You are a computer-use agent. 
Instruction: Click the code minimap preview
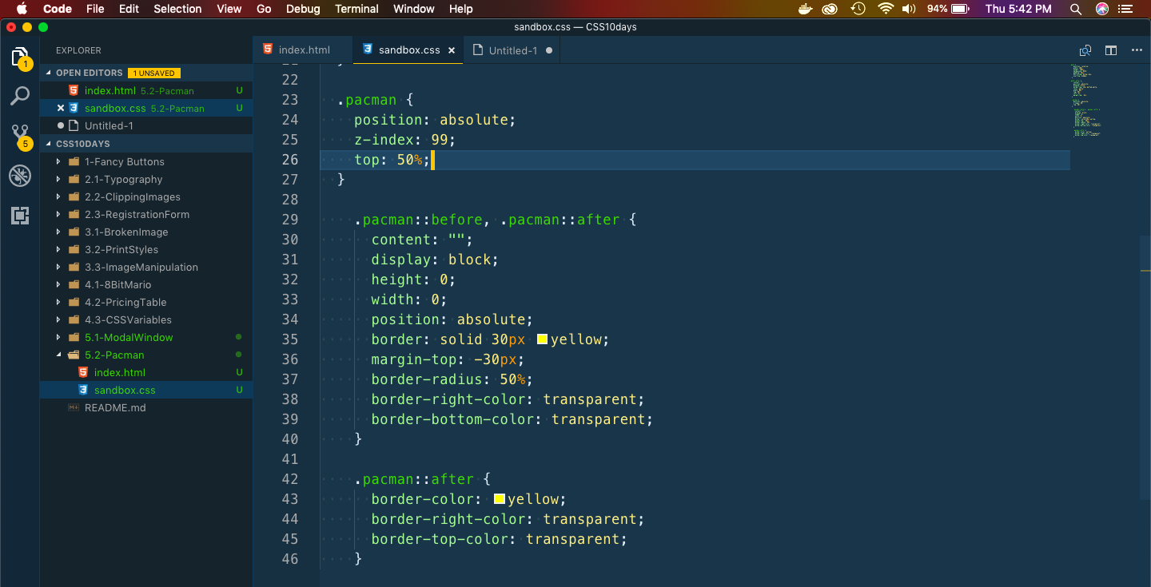(x=1085, y=101)
